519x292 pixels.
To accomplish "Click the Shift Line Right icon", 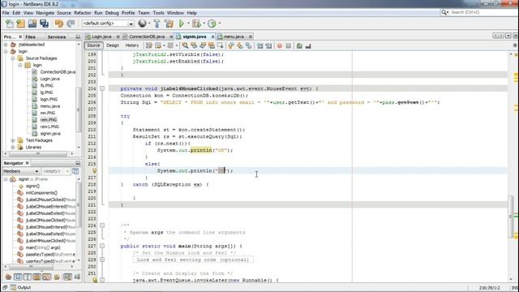I will [x=268, y=45].
